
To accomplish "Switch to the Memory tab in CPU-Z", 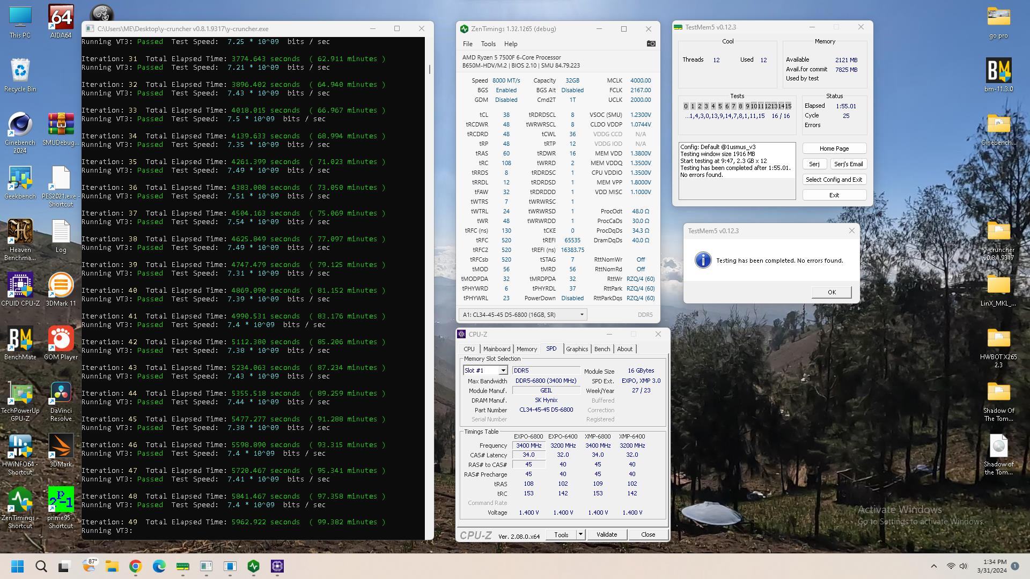I will coord(527,349).
